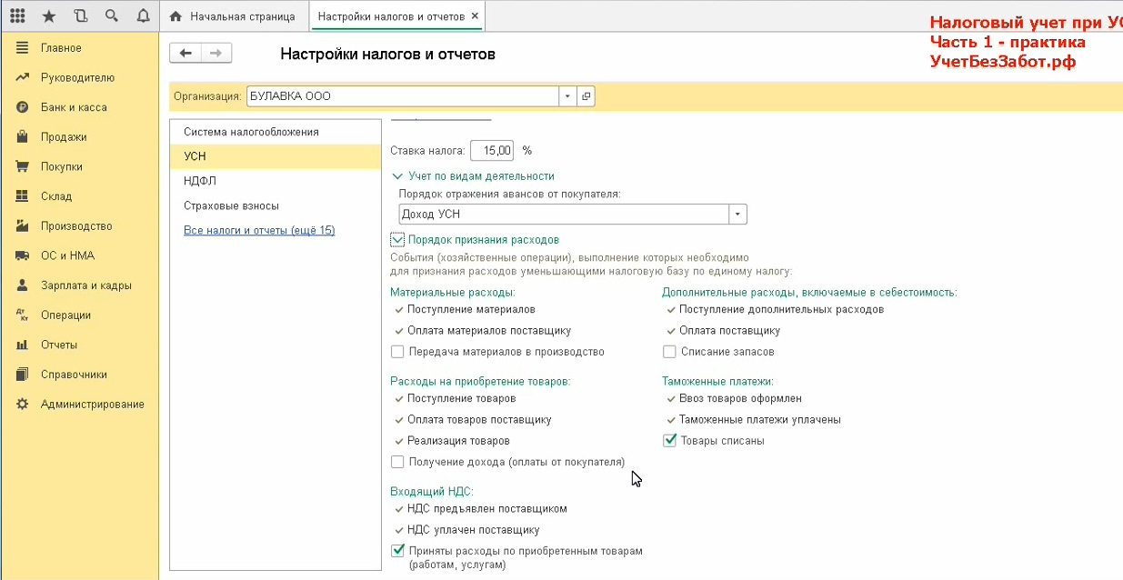Viewport: 1123px width, 580px height.
Task: Open Банк и касса menu section
Action: (x=74, y=107)
